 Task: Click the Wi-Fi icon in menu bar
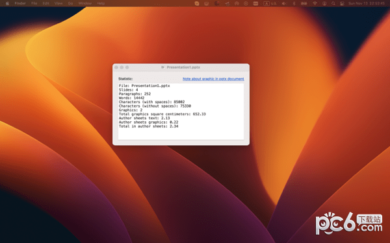(315, 3)
